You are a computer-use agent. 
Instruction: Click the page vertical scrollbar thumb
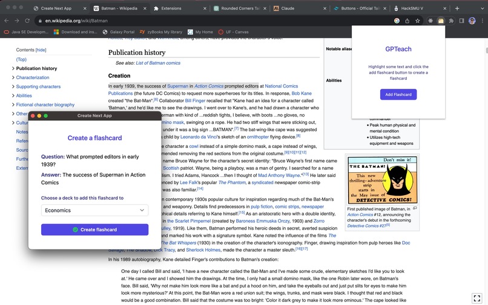[x=486, y=51]
